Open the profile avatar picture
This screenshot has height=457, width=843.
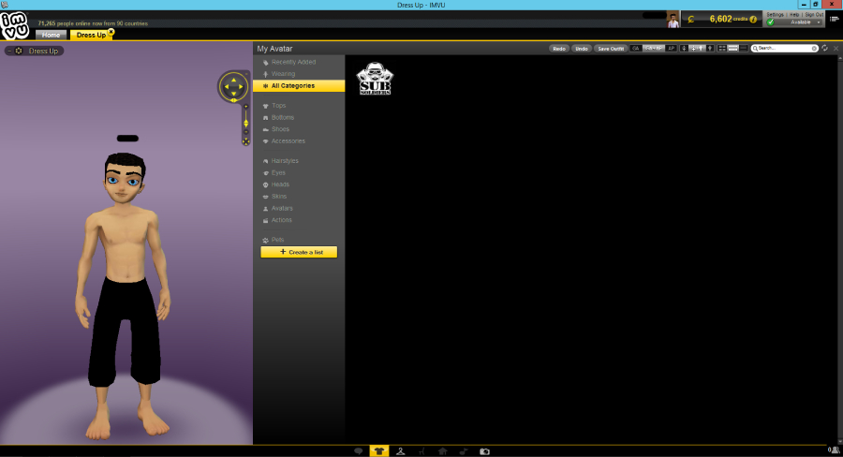coord(673,20)
